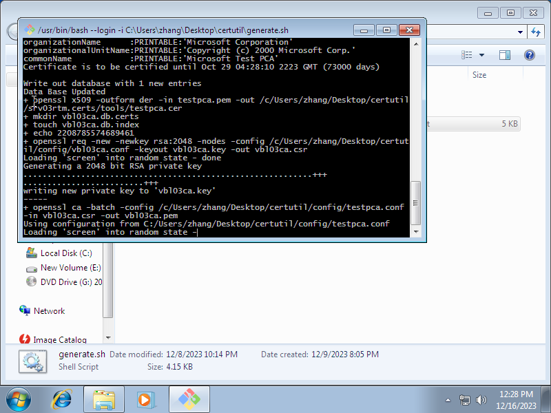Open Windows Explorer from taskbar
The height and width of the screenshot is (413, 551).
[x=104, y=399]
